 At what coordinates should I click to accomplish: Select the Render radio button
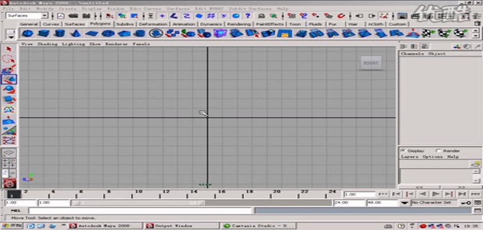click(438, 151)
